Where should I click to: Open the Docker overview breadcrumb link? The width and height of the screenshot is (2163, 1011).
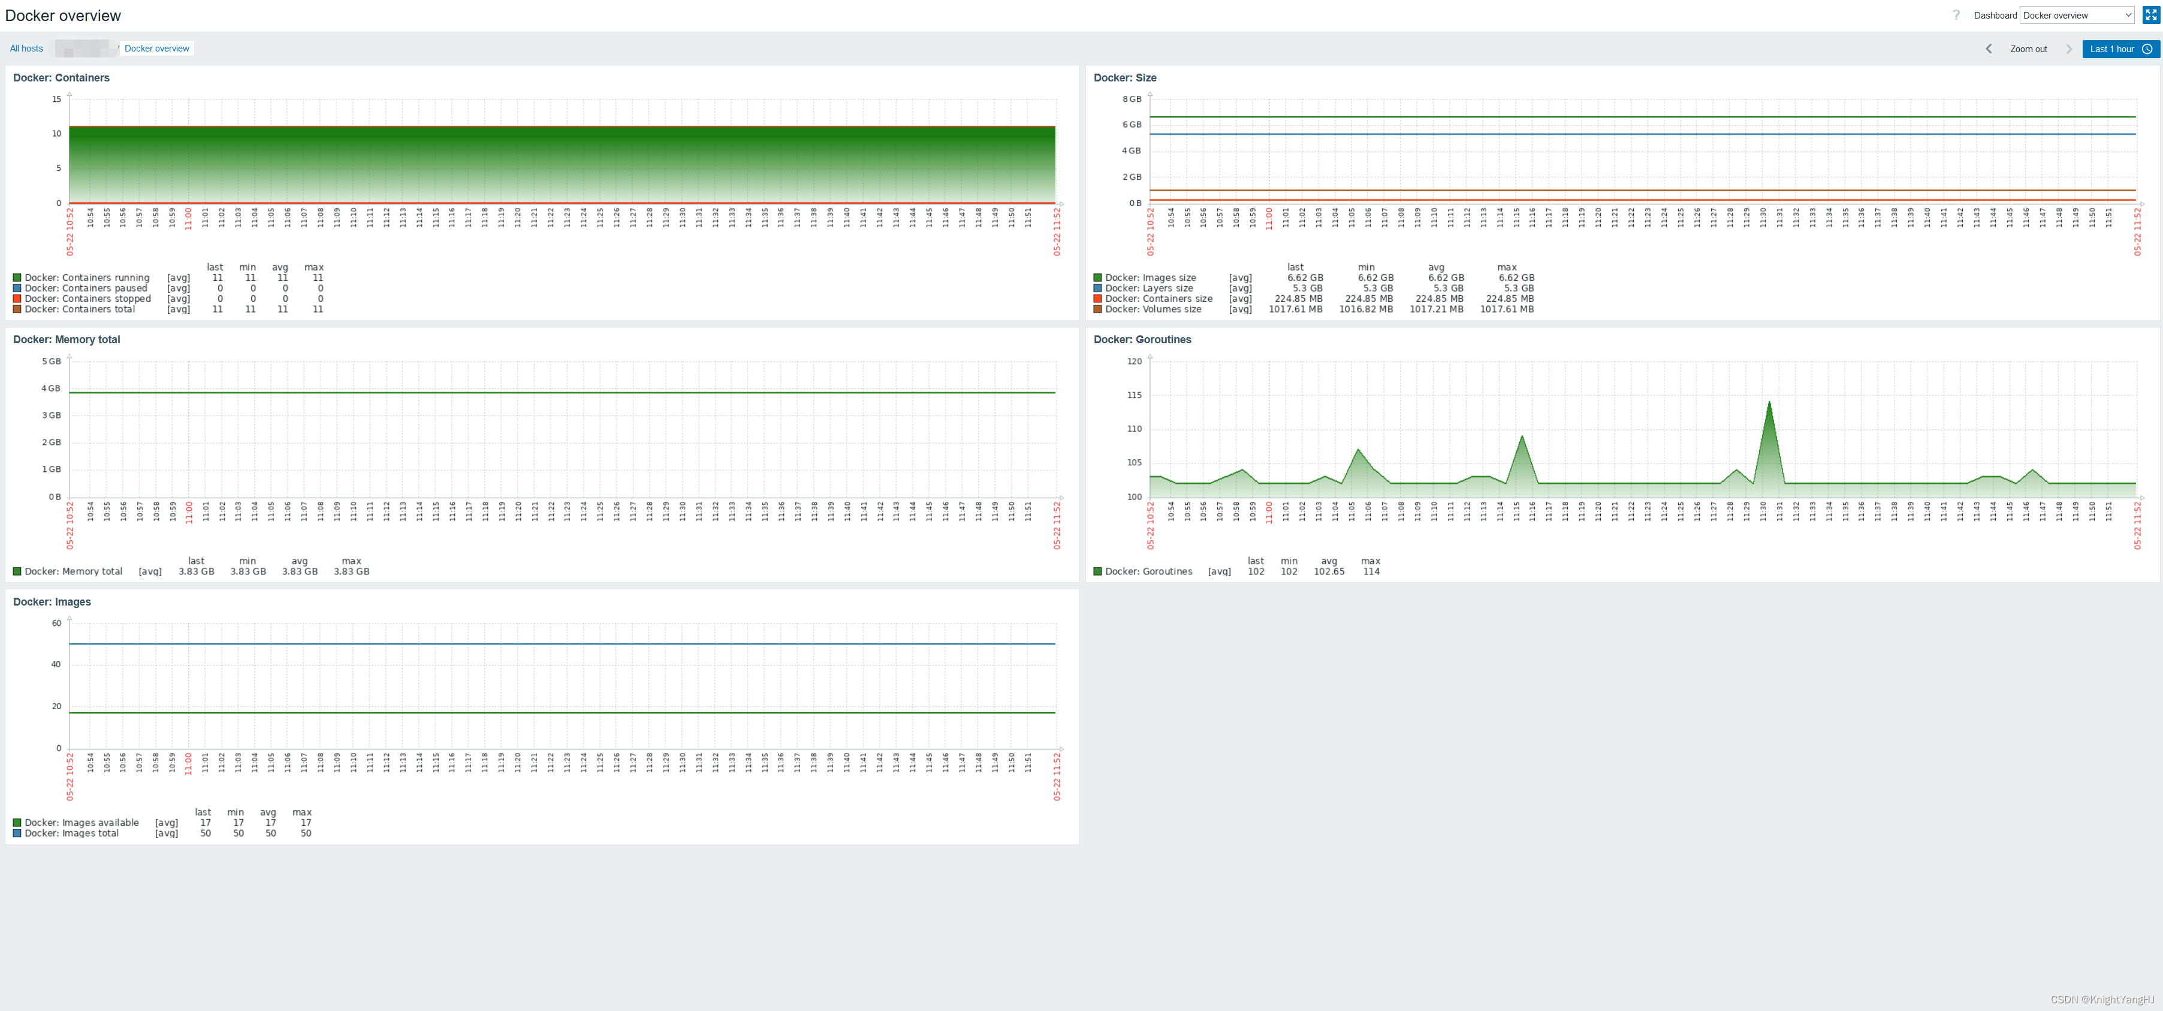click(157, 49)
